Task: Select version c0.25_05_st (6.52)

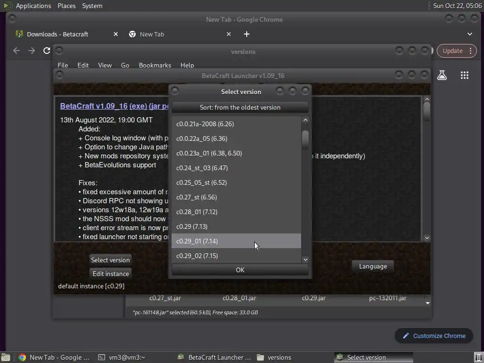Action: point(236,182)
